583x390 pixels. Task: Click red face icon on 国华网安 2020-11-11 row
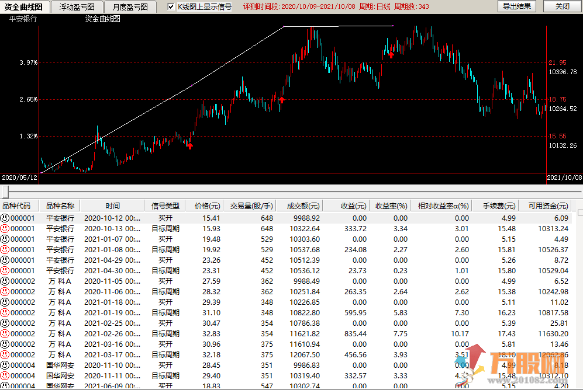[x=5, y=376]
